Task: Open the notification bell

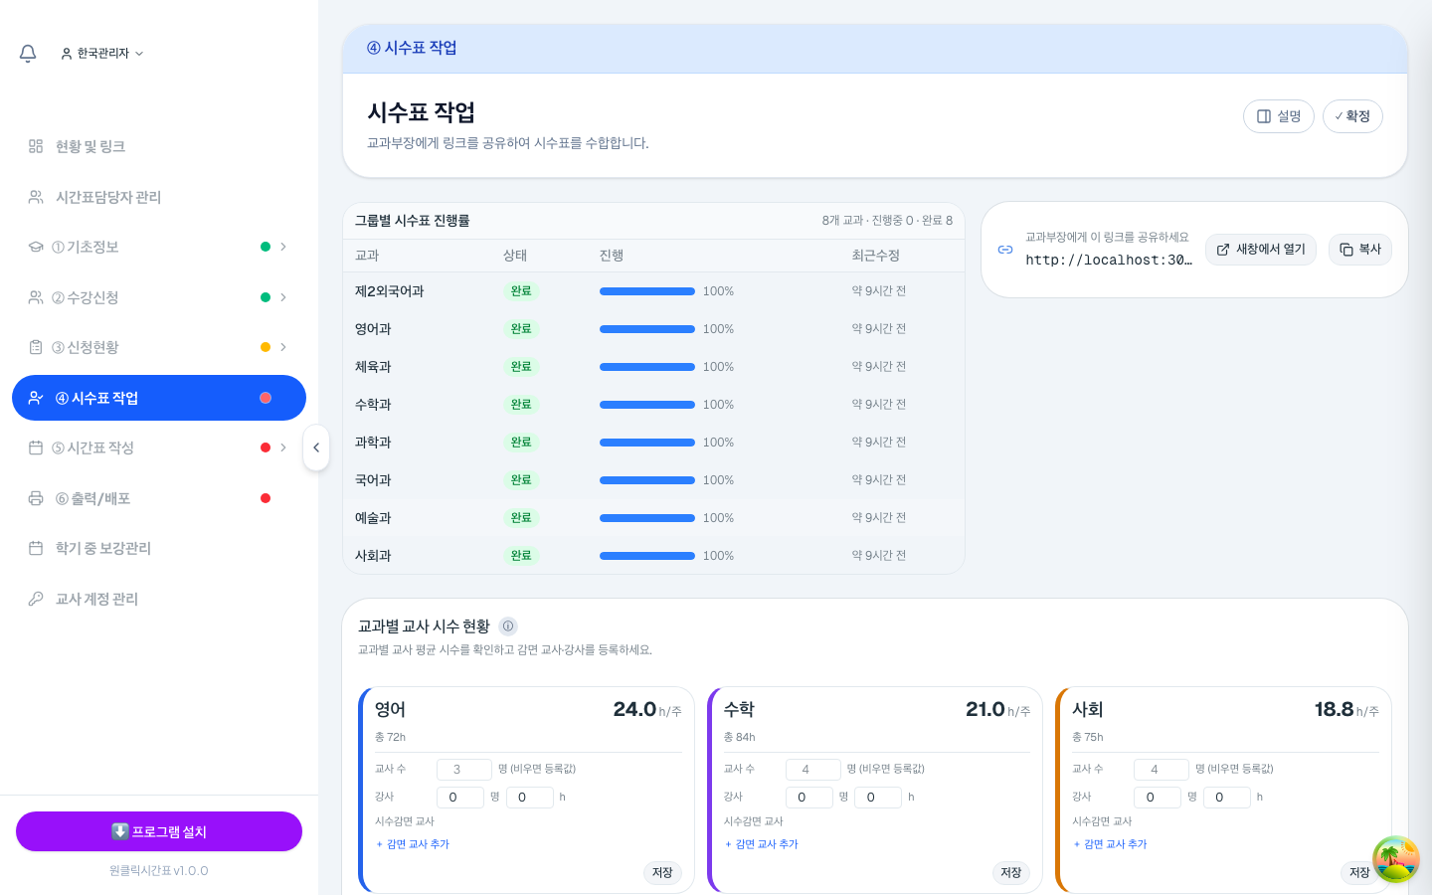Action: pos(28,54)
